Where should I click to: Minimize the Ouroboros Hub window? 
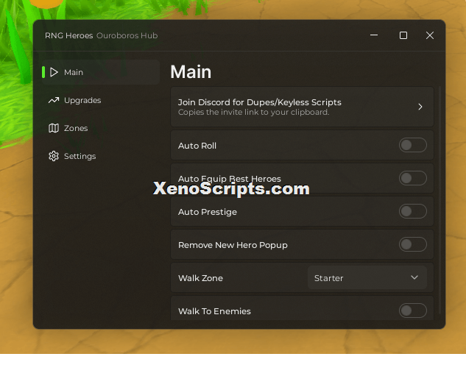click(x=374, y=35)
